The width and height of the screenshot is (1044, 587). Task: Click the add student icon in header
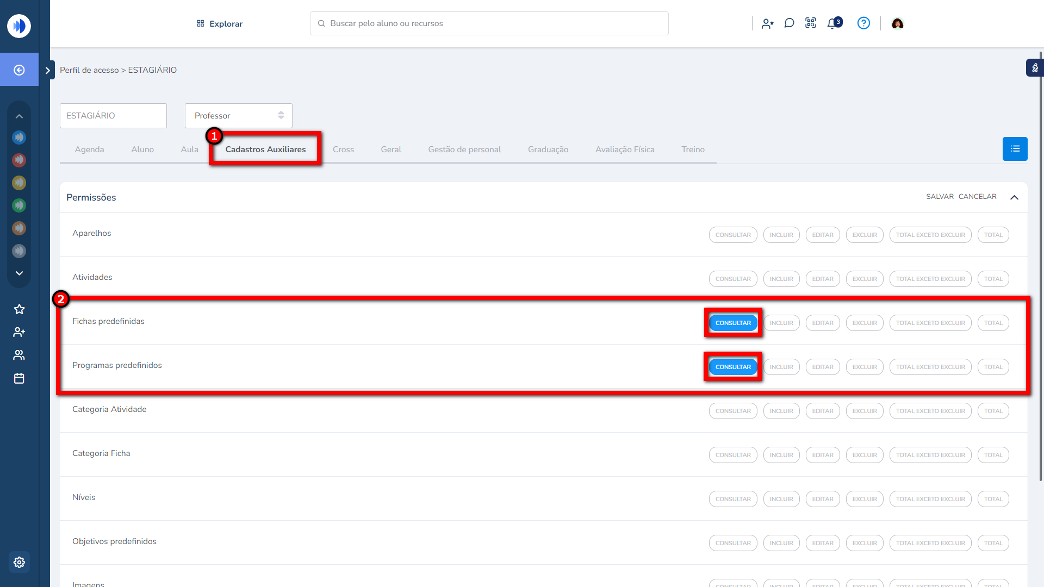[x=767, y=23]
